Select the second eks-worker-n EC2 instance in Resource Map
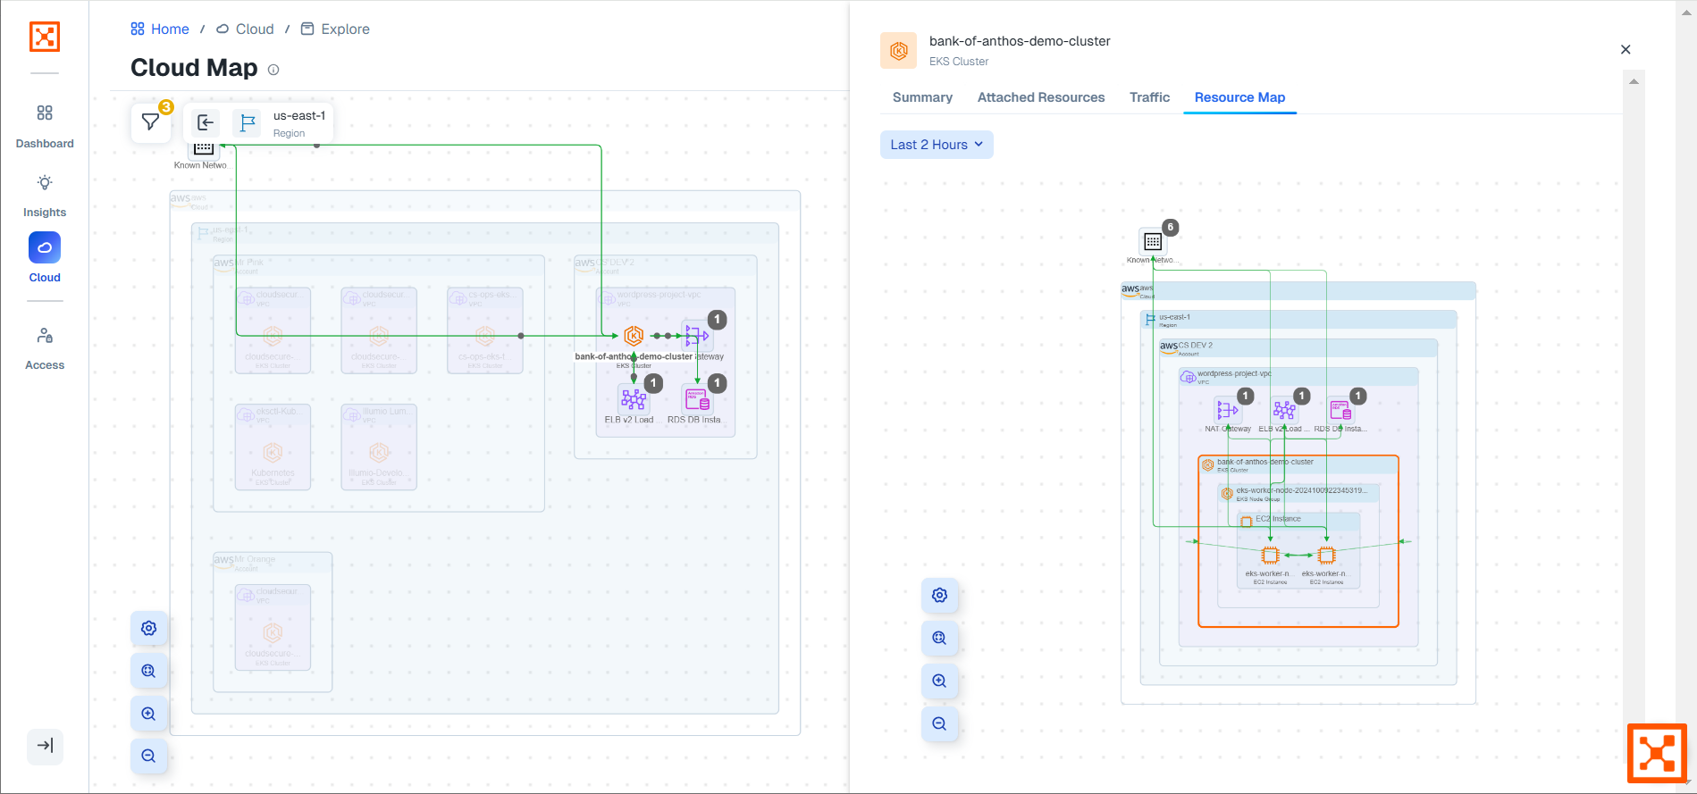 [x=1326, y=556]
